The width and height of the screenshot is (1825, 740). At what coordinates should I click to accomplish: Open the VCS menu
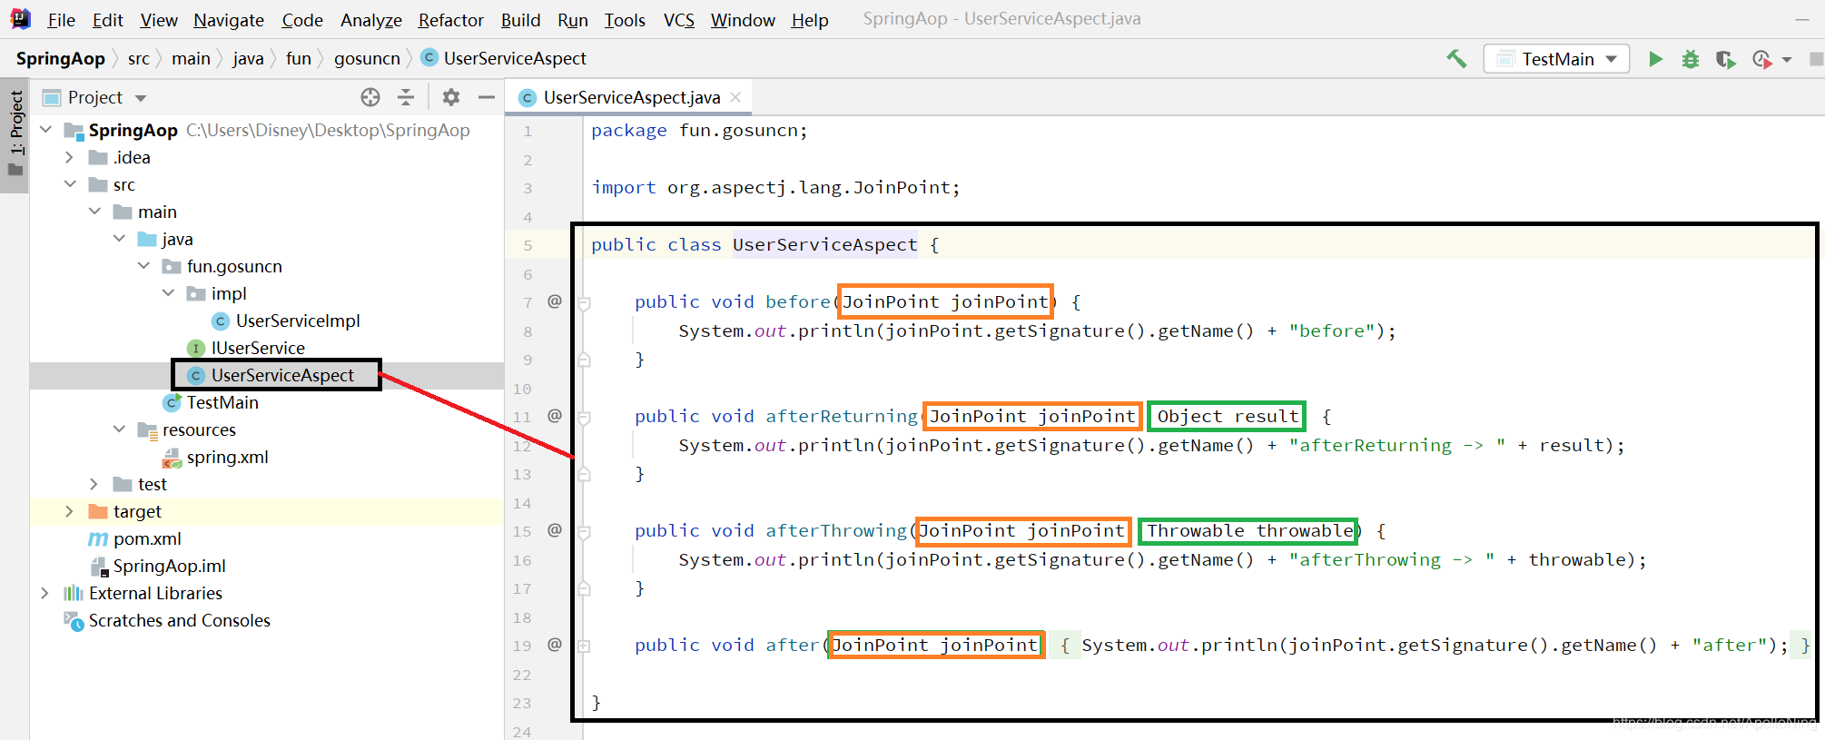click(x=678, y=20)
